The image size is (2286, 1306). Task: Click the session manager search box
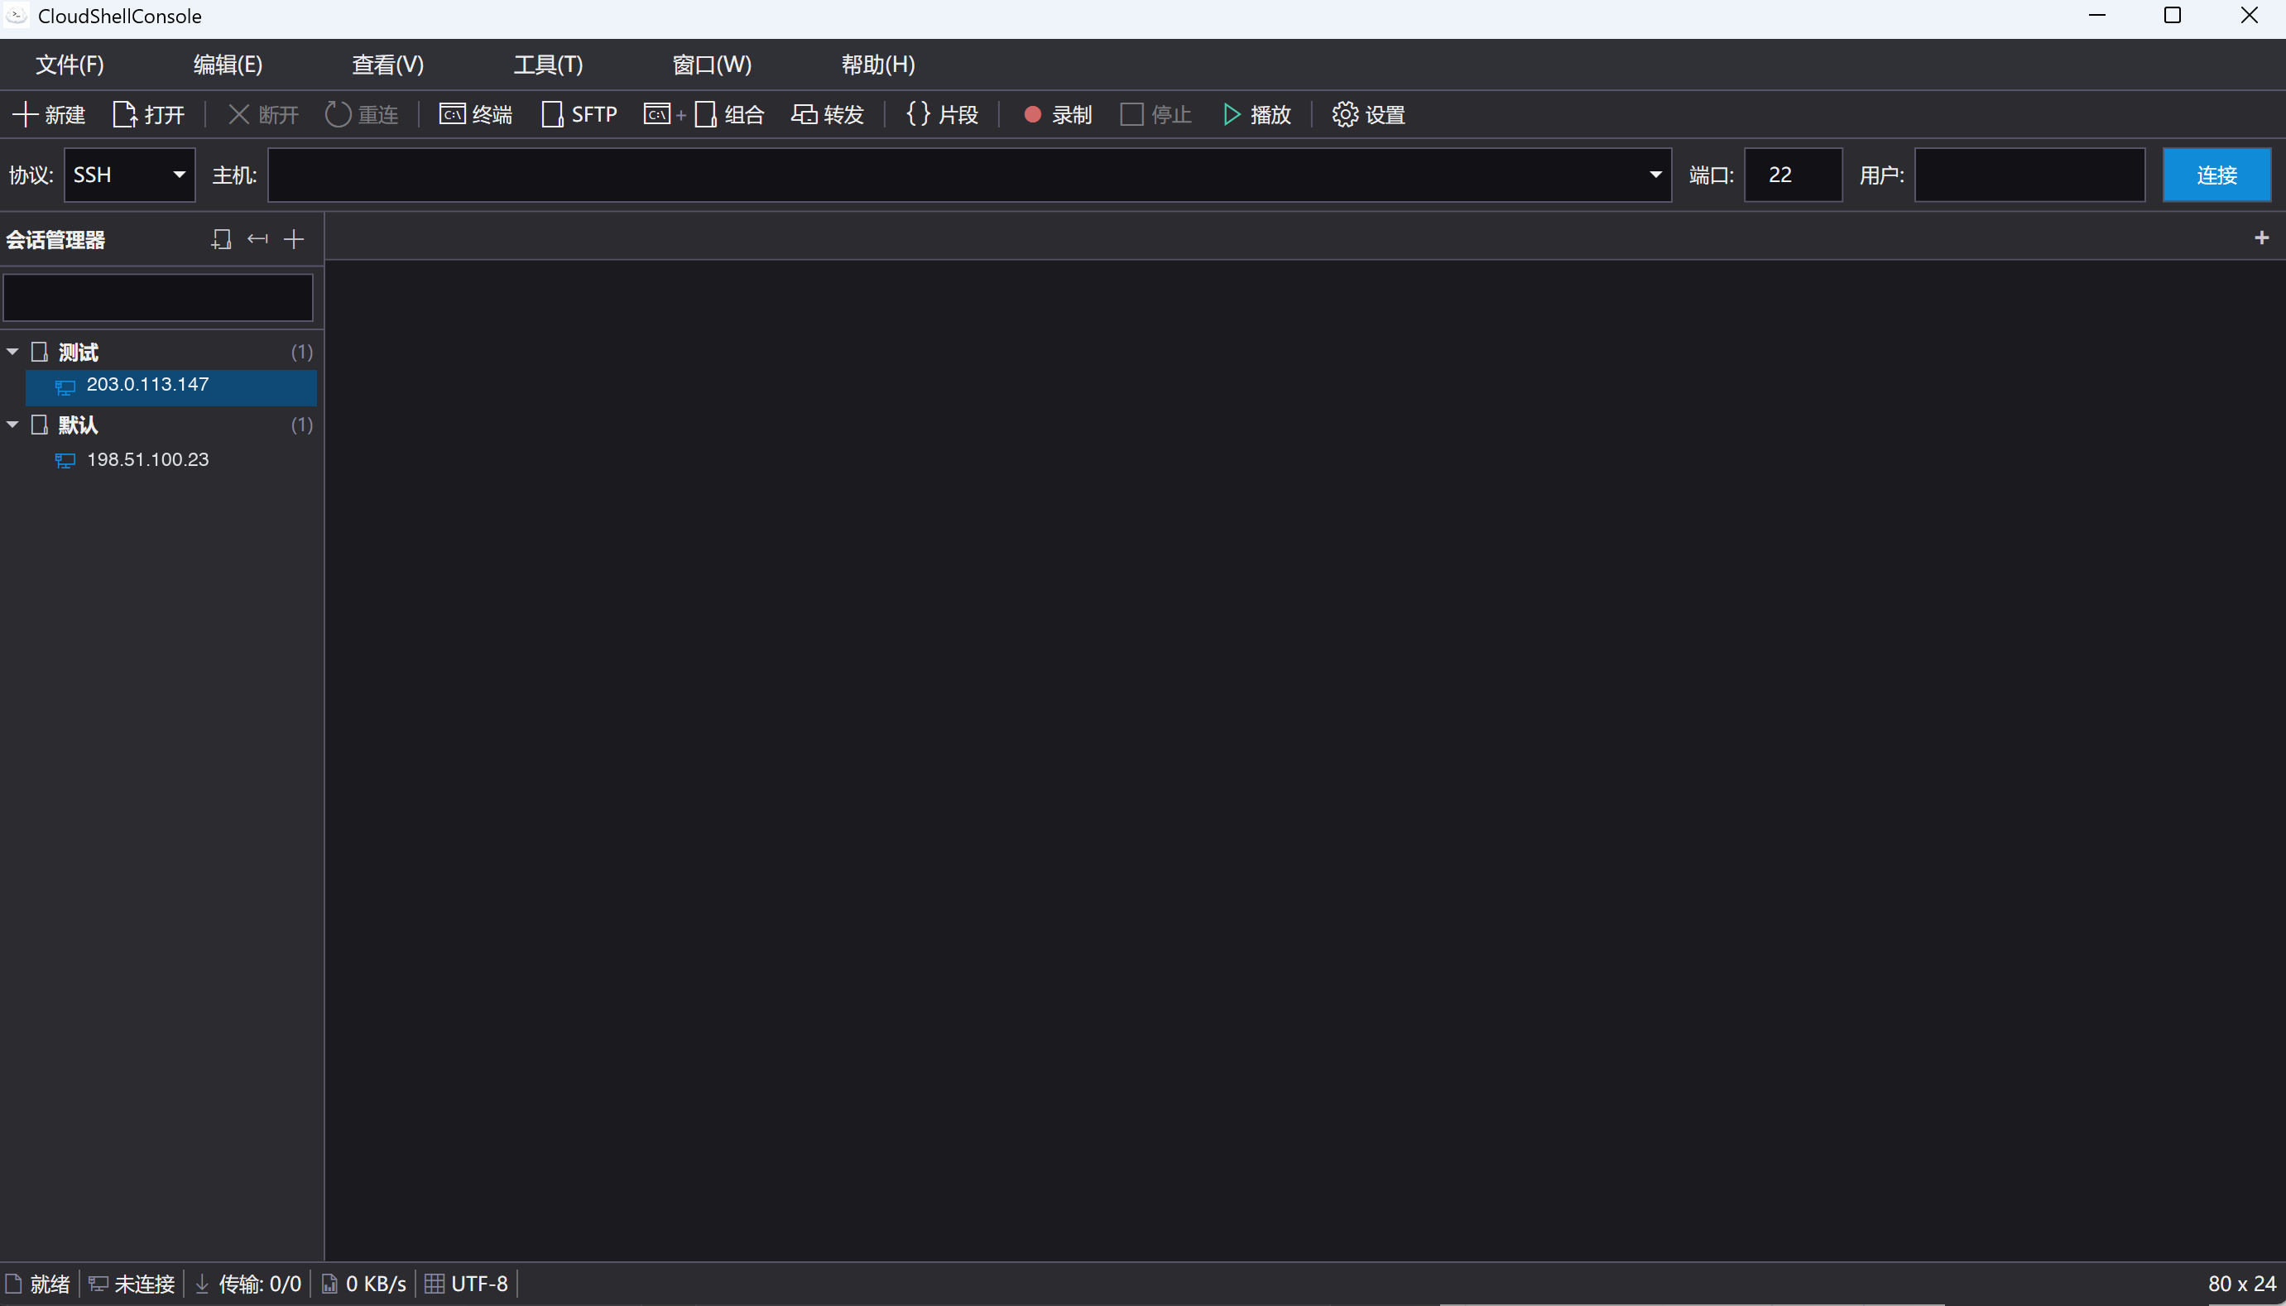(158, 298)
